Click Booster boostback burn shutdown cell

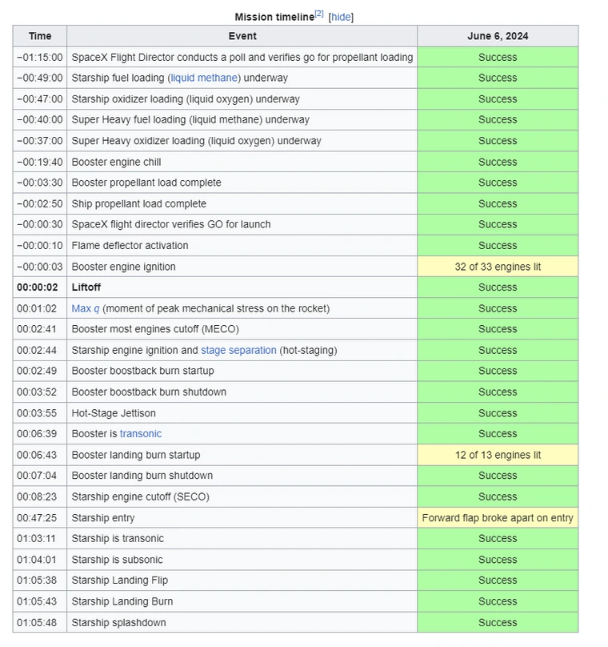tap(242, 392)
